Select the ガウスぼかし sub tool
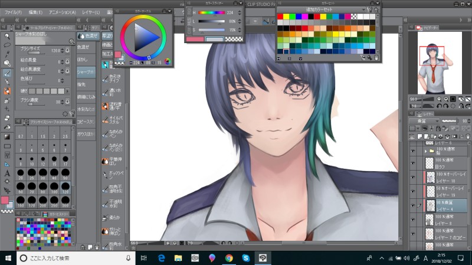 click(x=86, y=134)
